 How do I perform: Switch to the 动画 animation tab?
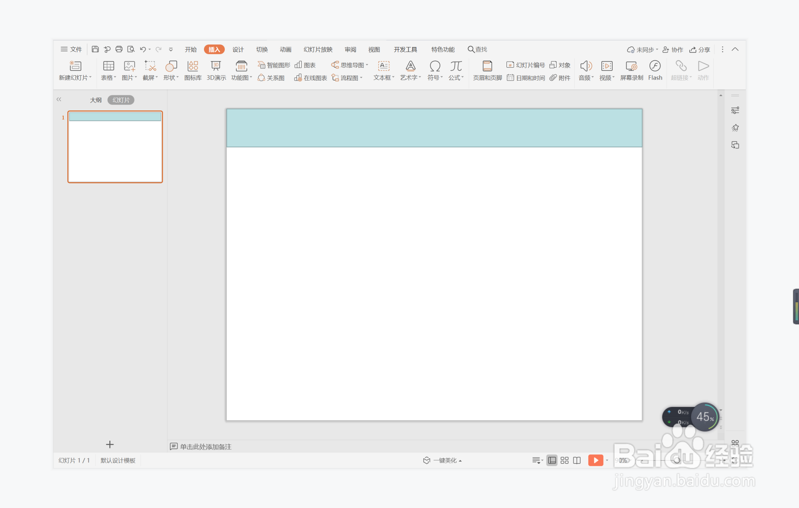tap(285, 49)
